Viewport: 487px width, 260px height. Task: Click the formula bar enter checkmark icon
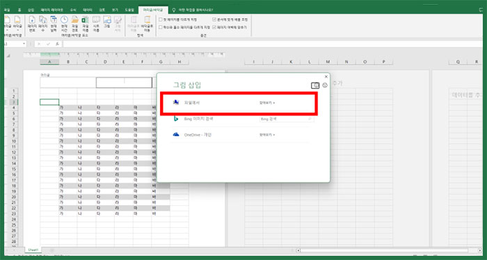pyautogui.click(x=48, y=44)
